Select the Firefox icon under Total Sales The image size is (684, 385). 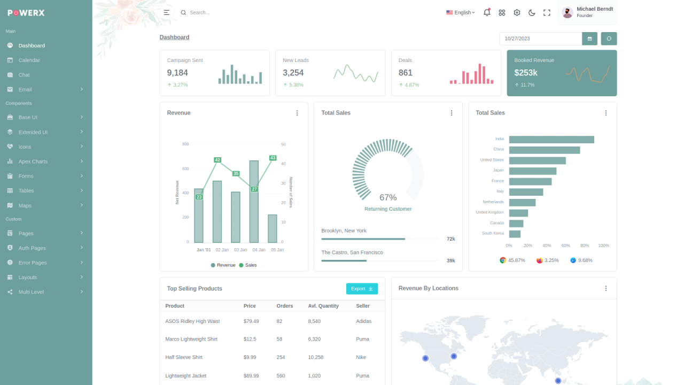540,260
